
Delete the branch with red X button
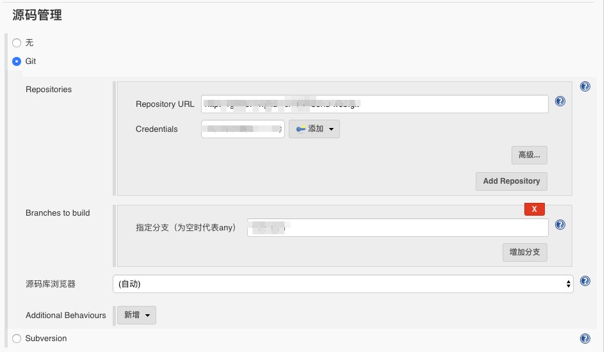tap(535, 209)
